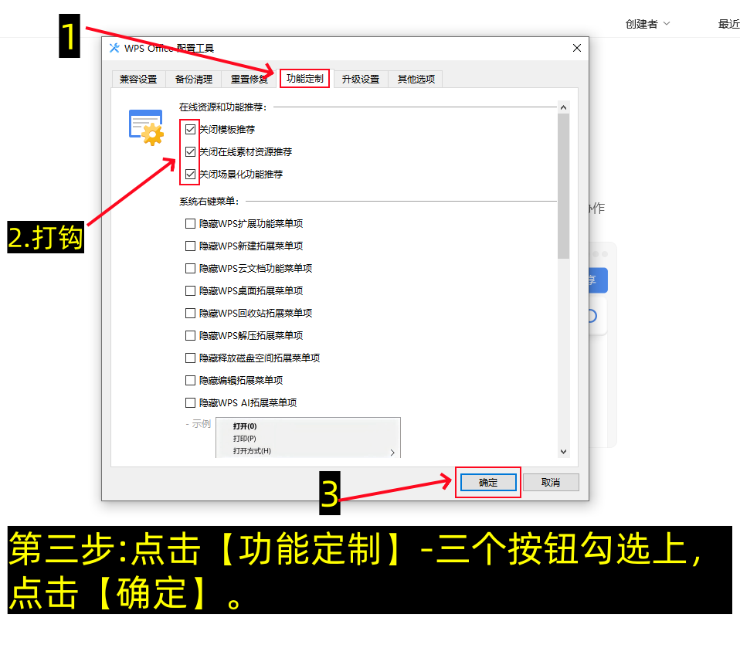The height and width of the screenshot is (648, 740).
Task: Uncheck 关闭在线素材资源推荐 checkbox
Action: pos(189,151)
